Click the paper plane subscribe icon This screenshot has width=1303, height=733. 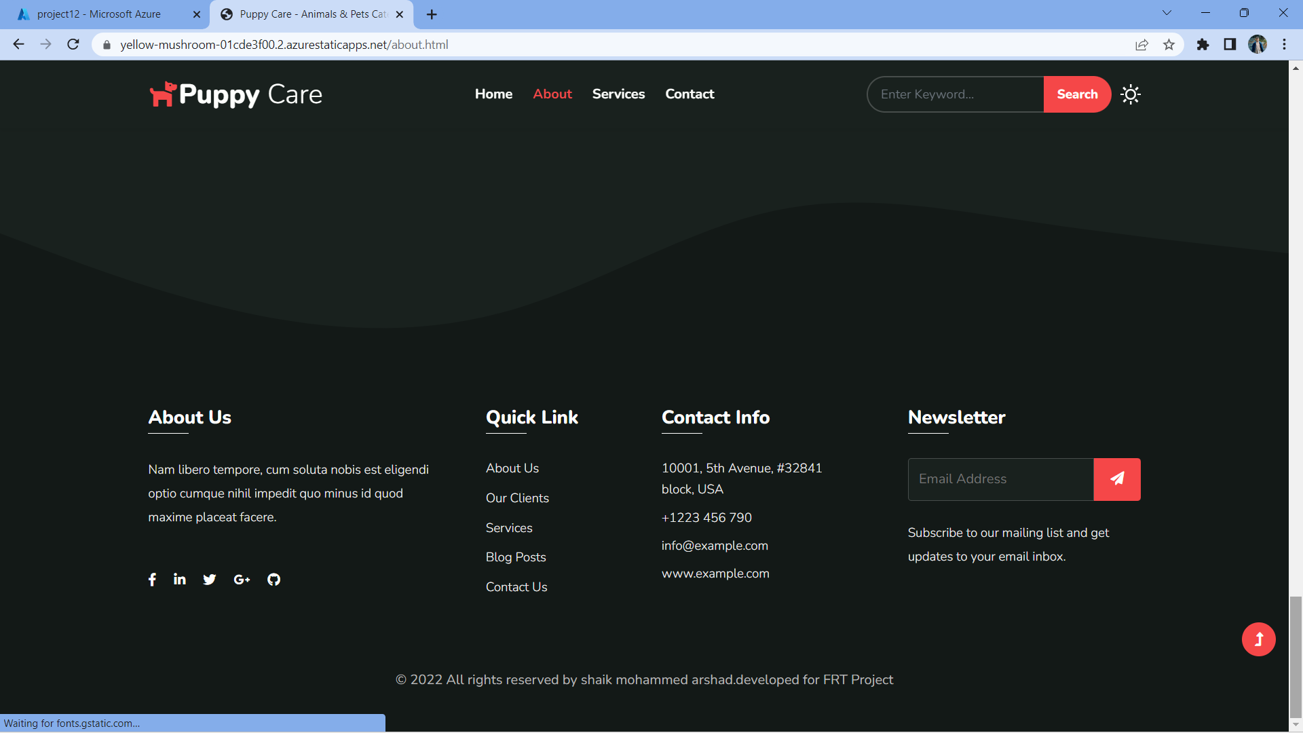(x=1117, y=478)
